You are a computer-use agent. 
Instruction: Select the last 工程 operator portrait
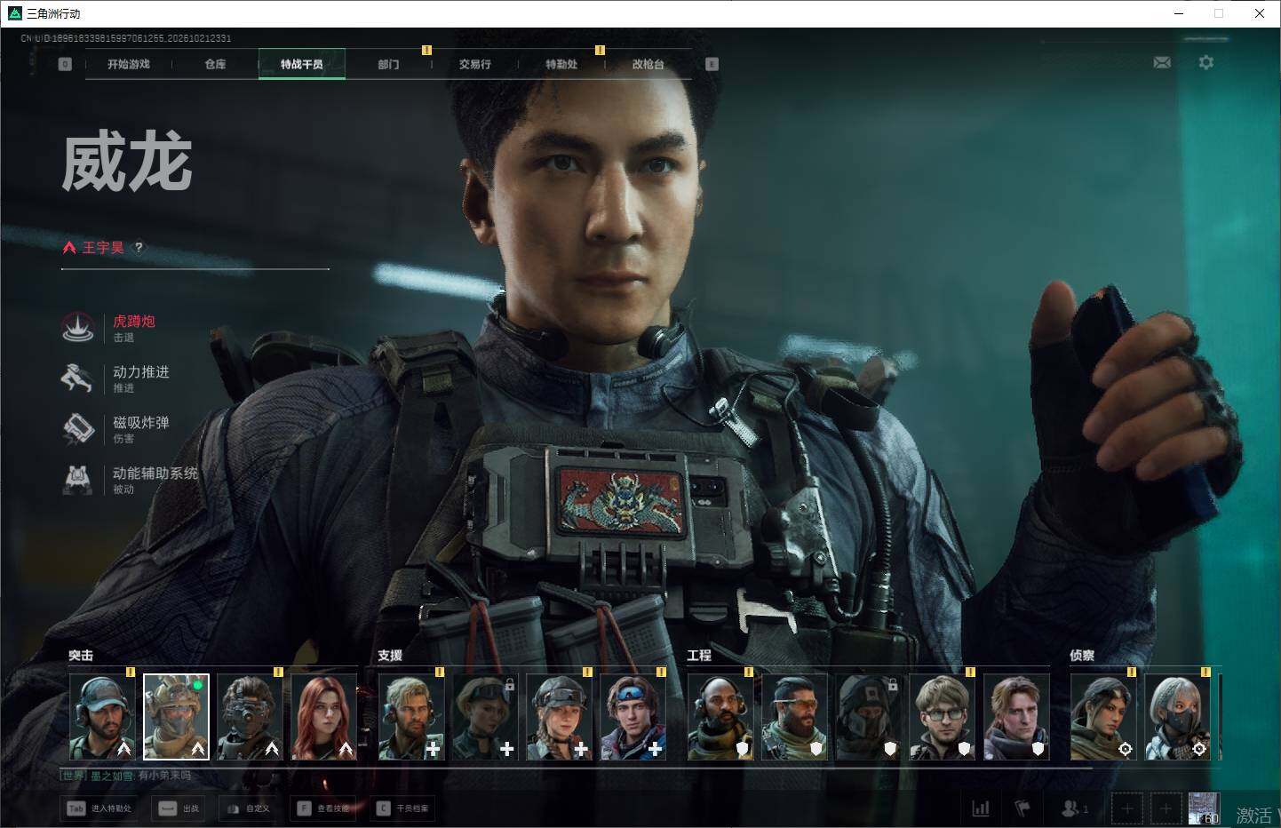[1016, 717]
